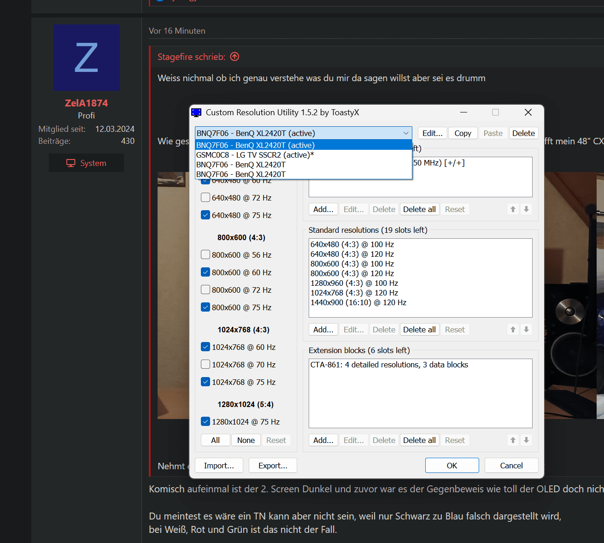Click down arrow under Extension blocks list
Viewport: 604px width, 543px height.
tap(526, 440)
